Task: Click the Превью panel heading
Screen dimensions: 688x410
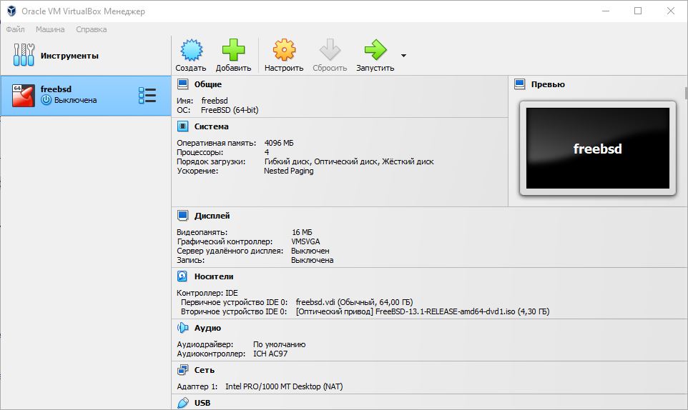Action: coord(548,84)
